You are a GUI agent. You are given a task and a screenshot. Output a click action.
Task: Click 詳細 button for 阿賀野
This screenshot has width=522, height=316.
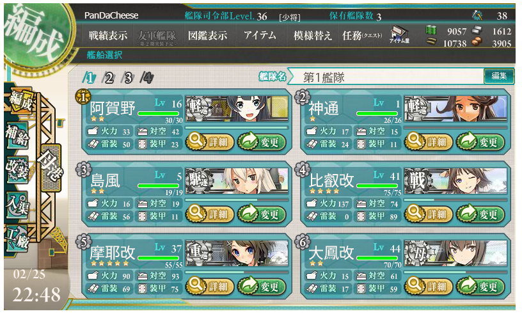[x=209, y=142]
